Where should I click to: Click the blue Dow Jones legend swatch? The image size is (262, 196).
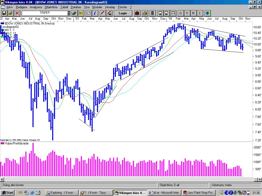2,23
